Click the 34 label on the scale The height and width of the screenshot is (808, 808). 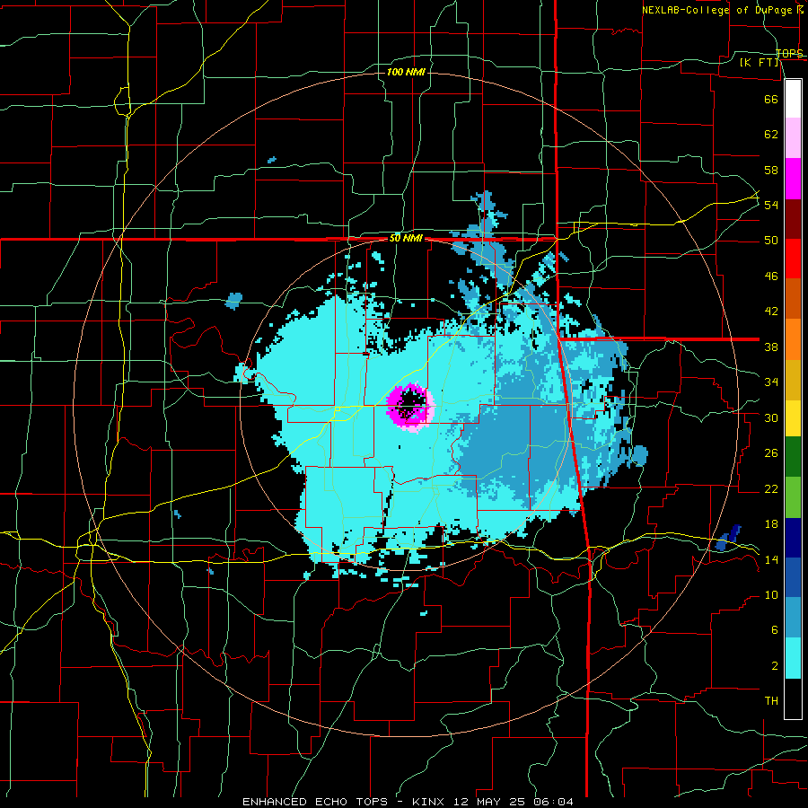[x=771, y=382]
